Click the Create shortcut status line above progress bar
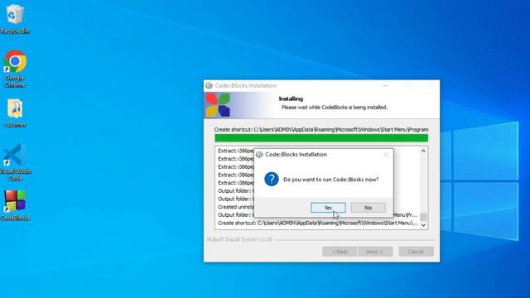The width and height of the screenshot is (530, 298). 321,129
